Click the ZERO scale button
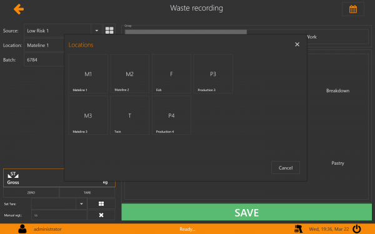 [x=31, y=193]
